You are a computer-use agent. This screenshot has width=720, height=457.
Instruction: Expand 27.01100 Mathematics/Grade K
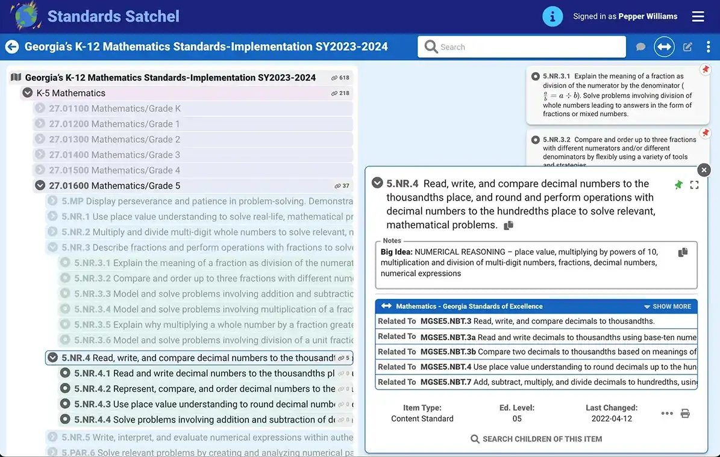[x=40, y=108]
